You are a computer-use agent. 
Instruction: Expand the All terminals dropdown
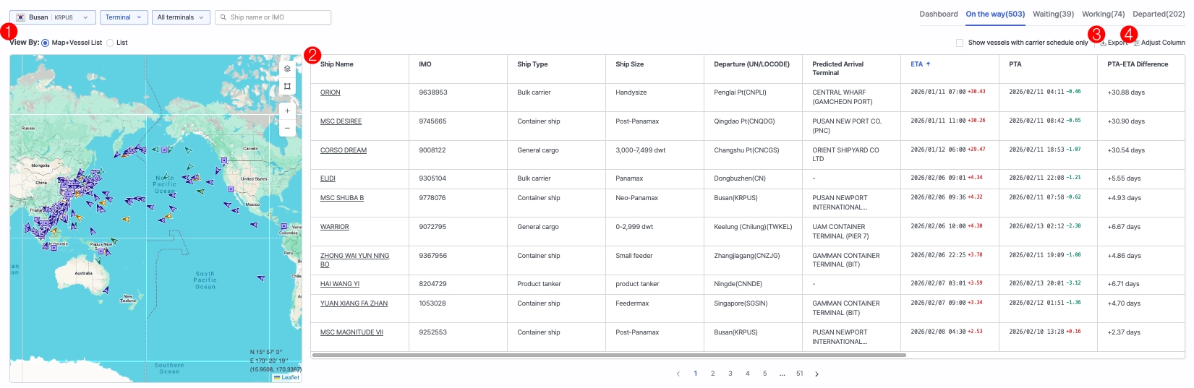click(x=181, y=17)
